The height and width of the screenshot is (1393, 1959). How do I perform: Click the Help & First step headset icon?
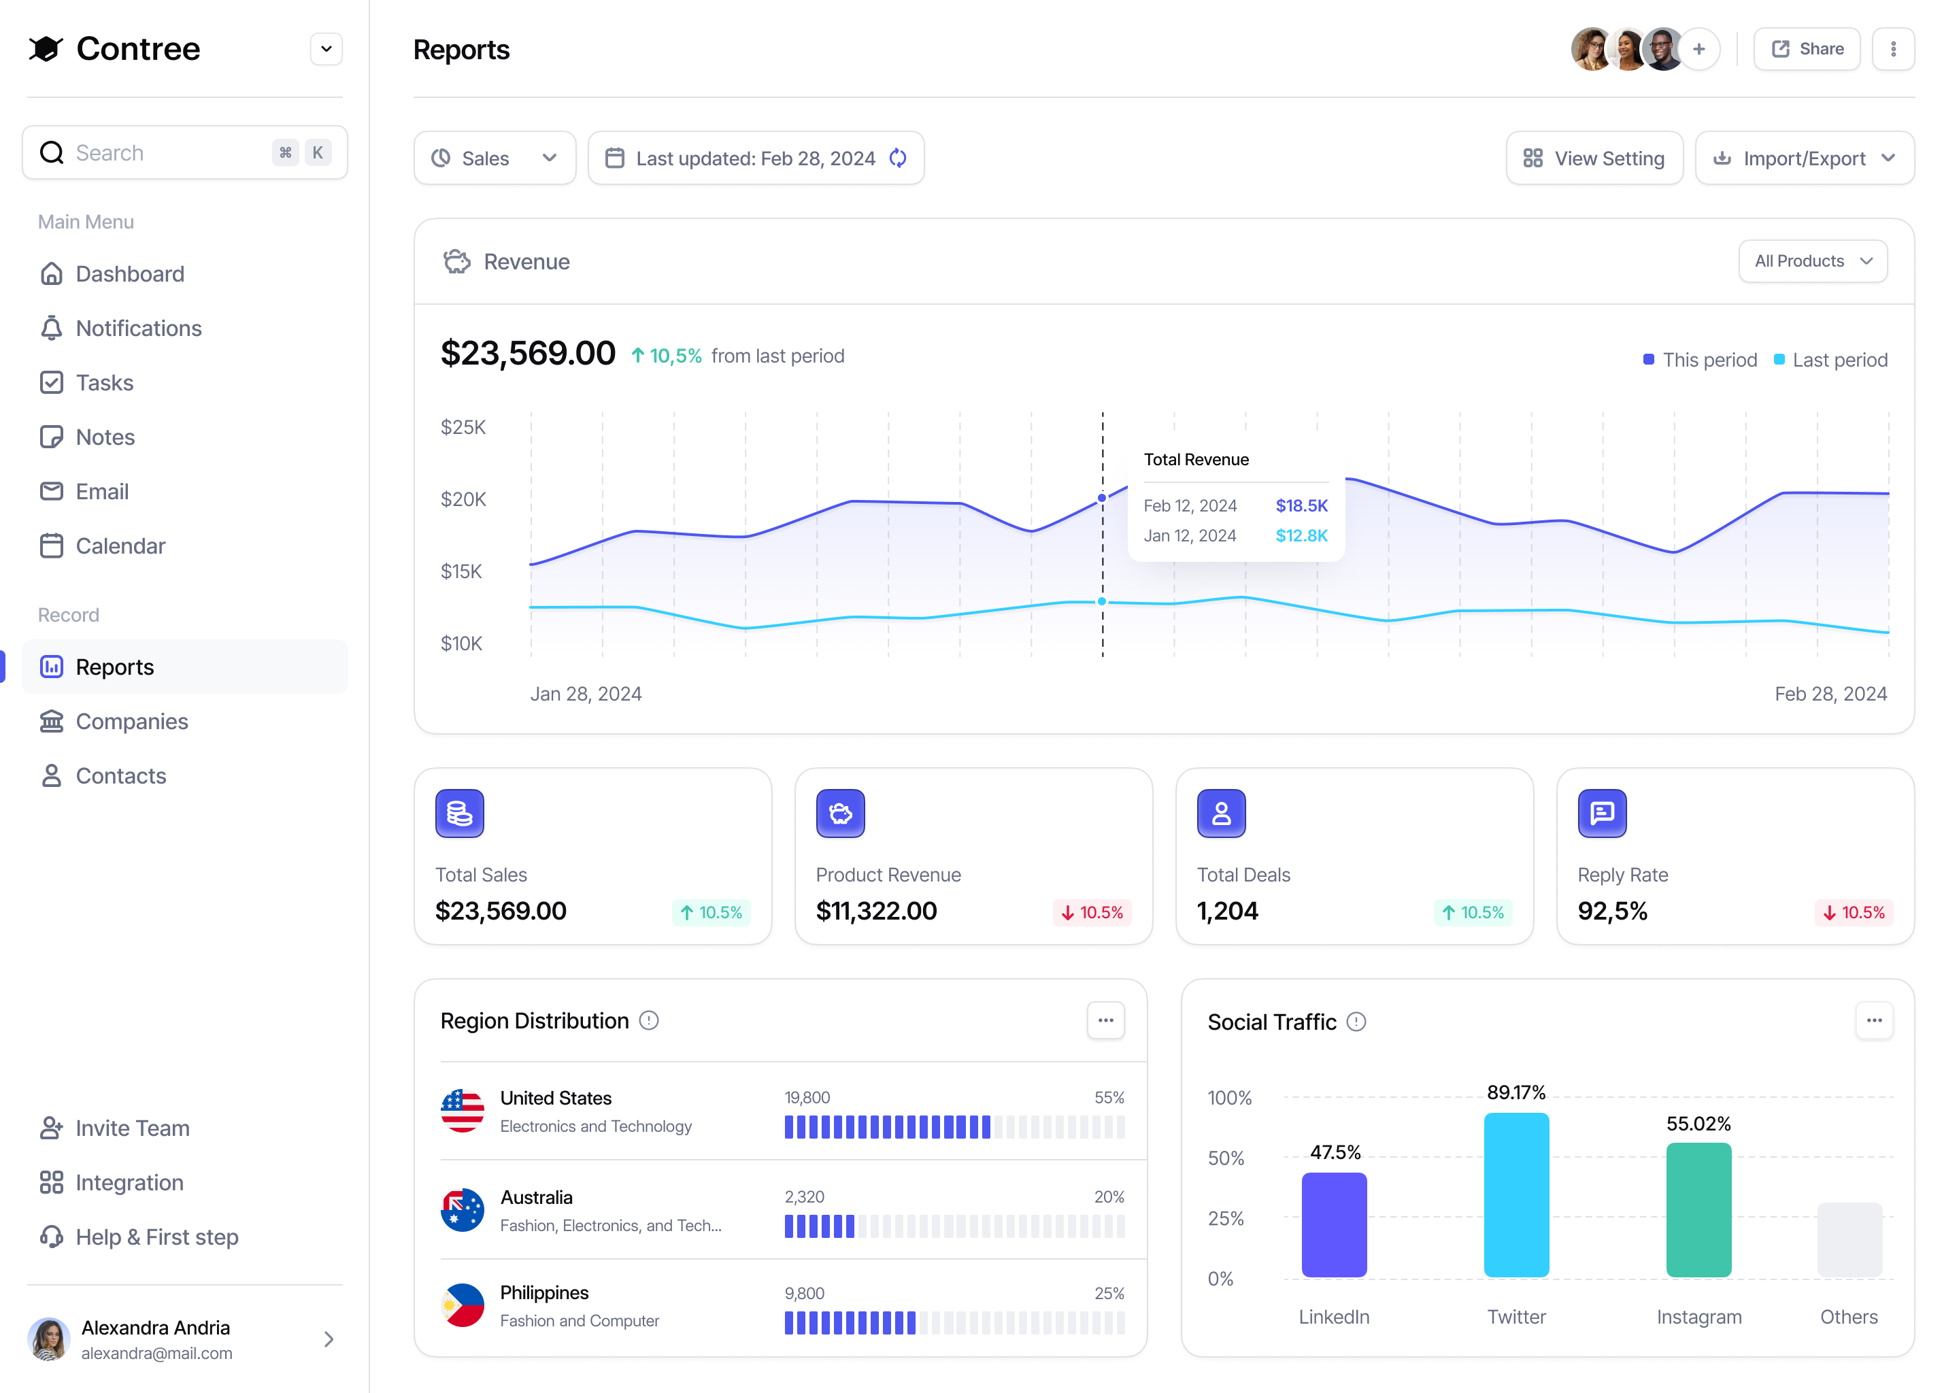click(52, 1237)
